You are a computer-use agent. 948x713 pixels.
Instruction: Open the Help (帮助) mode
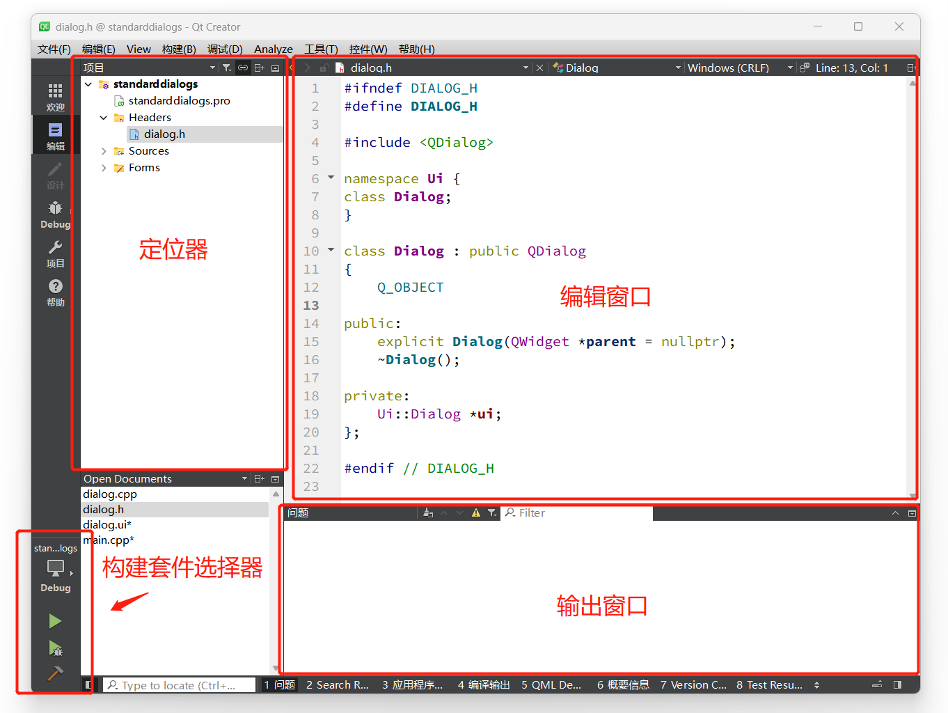pos(55,292)
